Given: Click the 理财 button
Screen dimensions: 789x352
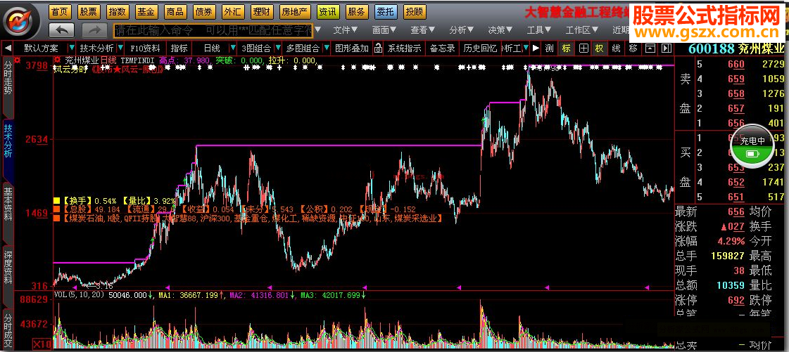Looking at the screenshot, I should [260, 11].
